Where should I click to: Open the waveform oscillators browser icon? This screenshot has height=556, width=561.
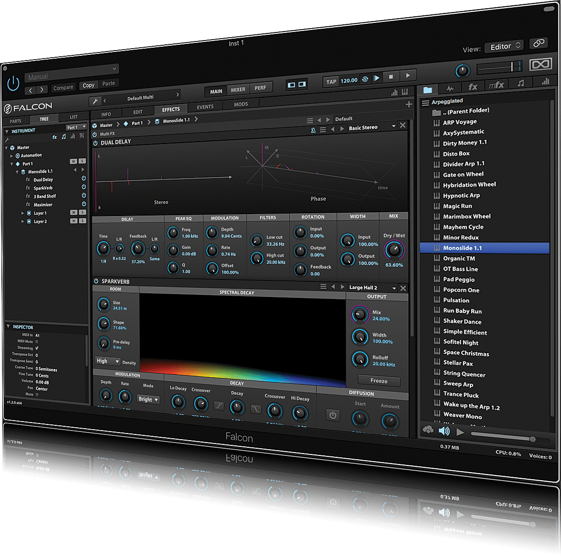(x=450, y=88)
